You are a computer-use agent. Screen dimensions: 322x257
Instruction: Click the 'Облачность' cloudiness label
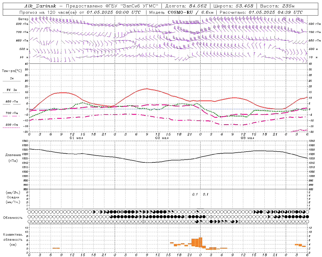pos(13,218)
